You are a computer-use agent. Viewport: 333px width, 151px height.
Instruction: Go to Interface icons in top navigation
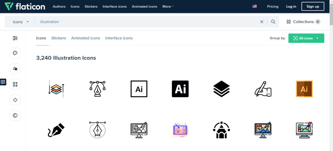click(x=115, y=6)
